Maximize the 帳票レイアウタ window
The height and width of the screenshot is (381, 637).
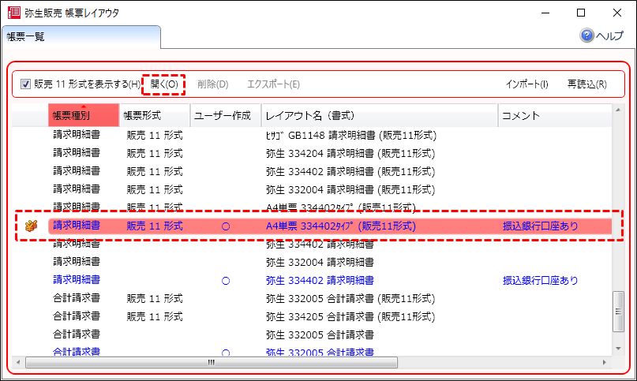(x=581, y=13)
